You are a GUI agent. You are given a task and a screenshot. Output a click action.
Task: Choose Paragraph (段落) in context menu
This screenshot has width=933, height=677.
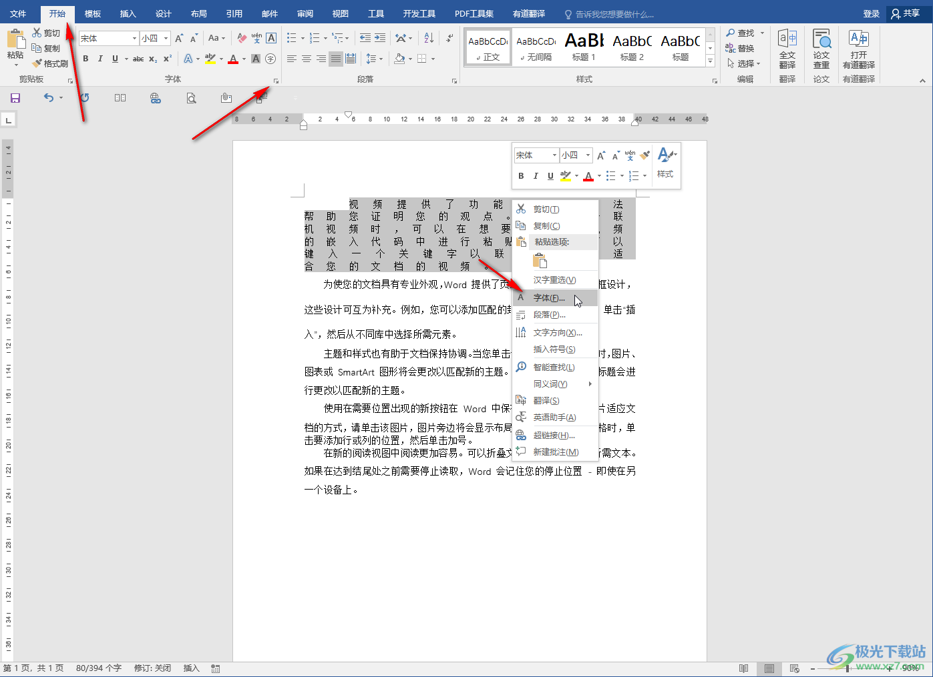click(x=555, y=315)
